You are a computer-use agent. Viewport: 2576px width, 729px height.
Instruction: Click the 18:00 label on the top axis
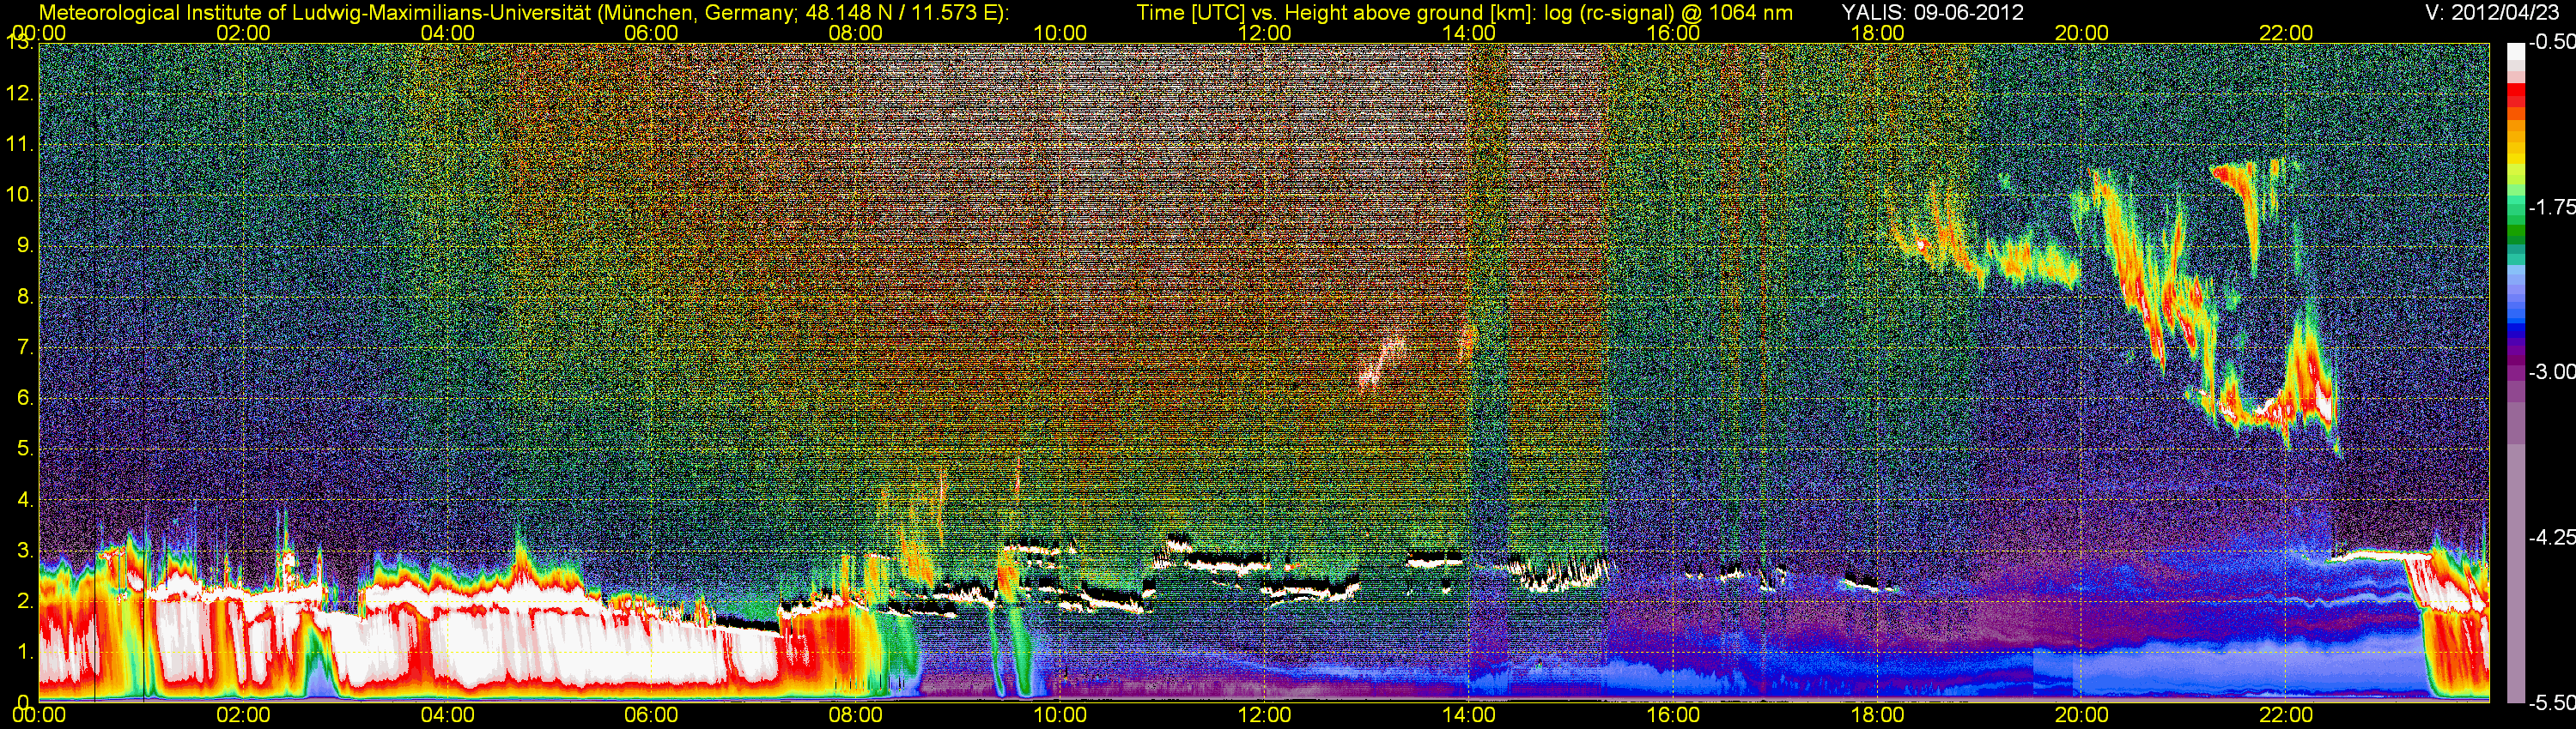(x=1877, y=33)
